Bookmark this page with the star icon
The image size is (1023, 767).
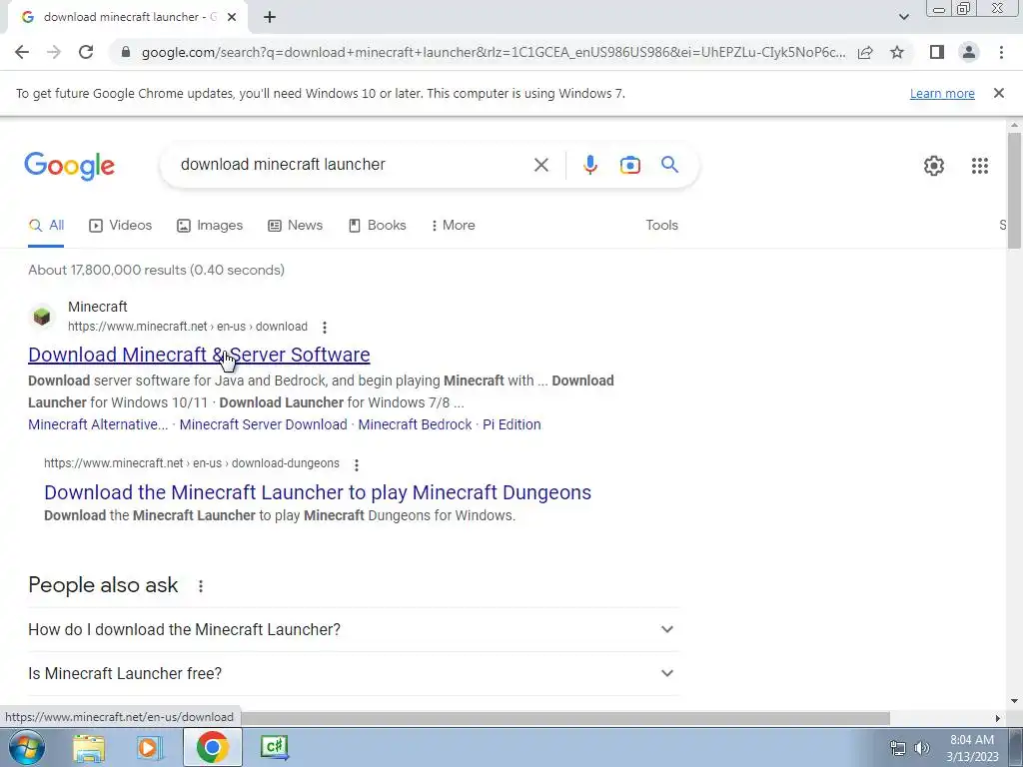click(897, 52)
